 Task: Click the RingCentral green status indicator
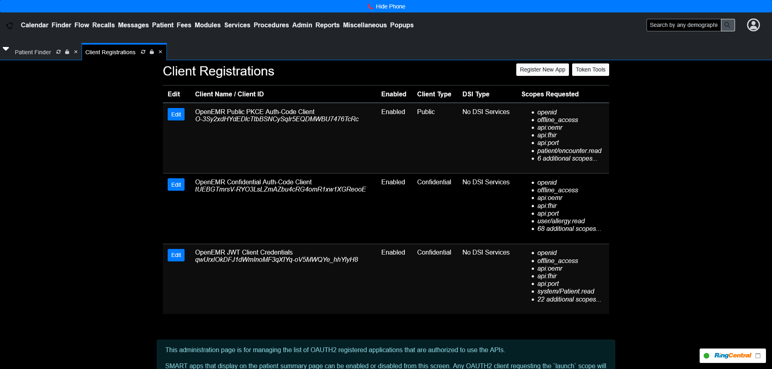point(706,356)
